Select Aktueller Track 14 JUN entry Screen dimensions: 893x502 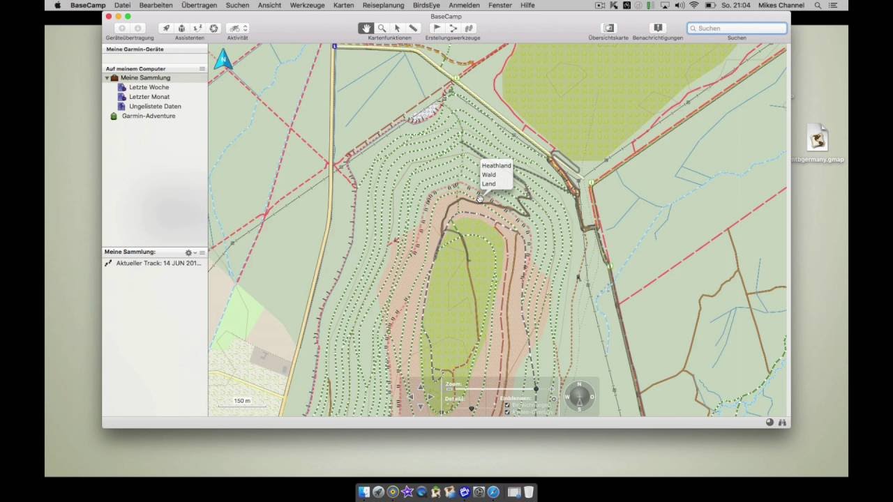coord(155,264)
